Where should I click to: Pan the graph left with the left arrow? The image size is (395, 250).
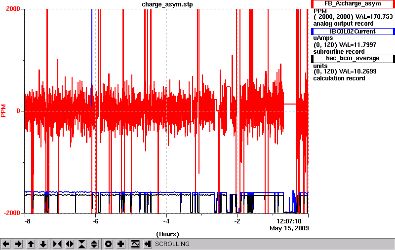tap(6, 244)
